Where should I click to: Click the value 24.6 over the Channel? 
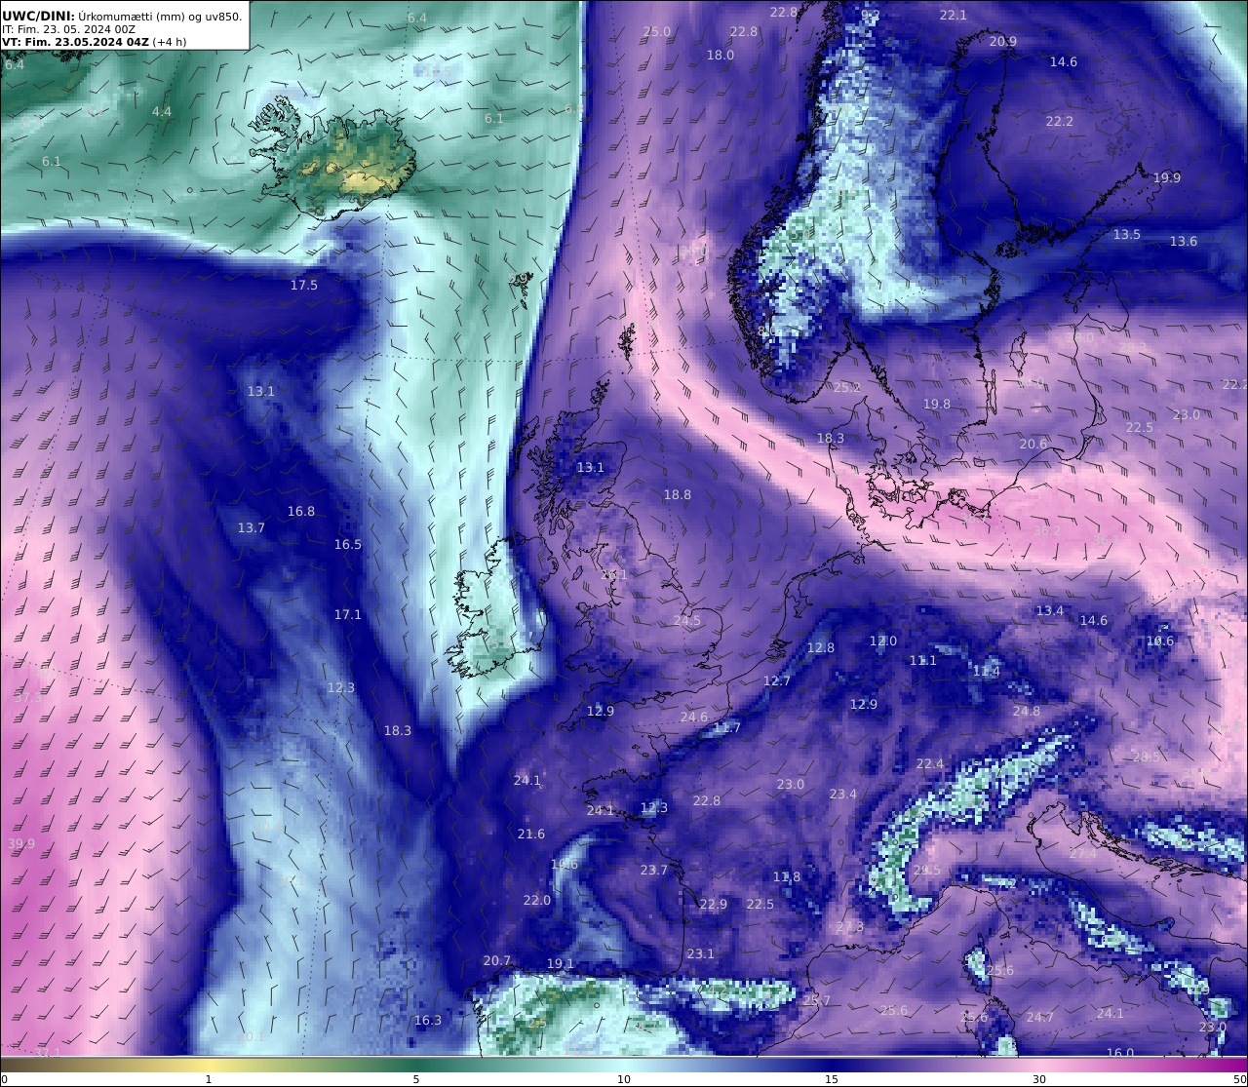(x=694, y=717)
